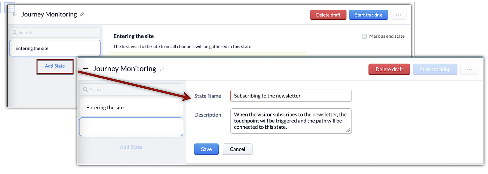Click the back arrow in the lower Journey Monitoring header
The image size is (488, 174).
tap(86, 69)
